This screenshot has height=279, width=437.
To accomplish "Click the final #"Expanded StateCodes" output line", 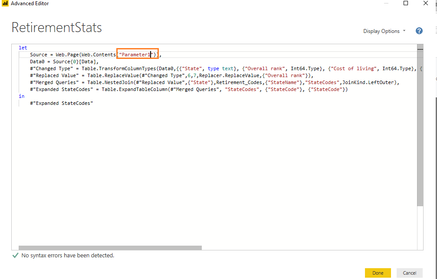I will [x=61, y=103].
